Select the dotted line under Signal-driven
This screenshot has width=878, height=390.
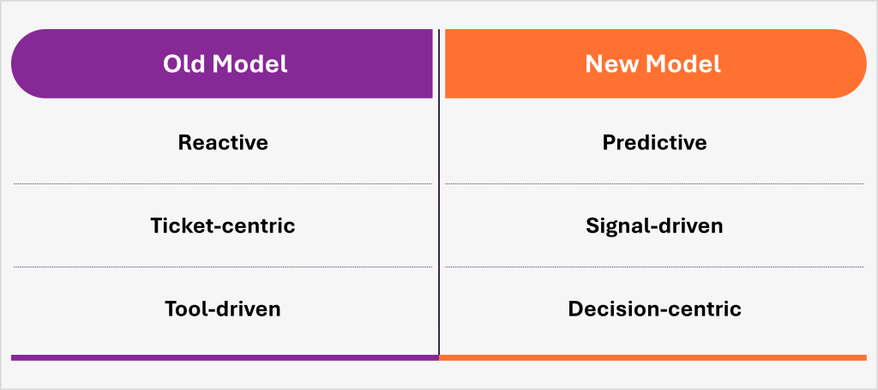[x=654, y=267]
